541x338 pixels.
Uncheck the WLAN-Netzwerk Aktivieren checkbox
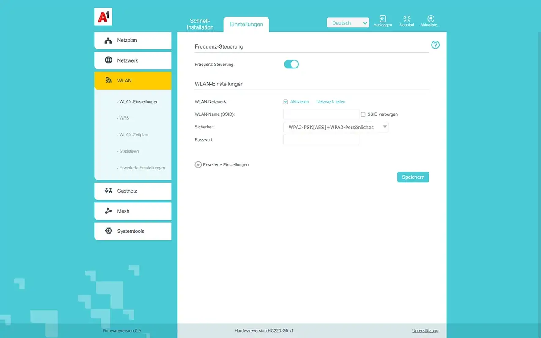click(286, 102)
